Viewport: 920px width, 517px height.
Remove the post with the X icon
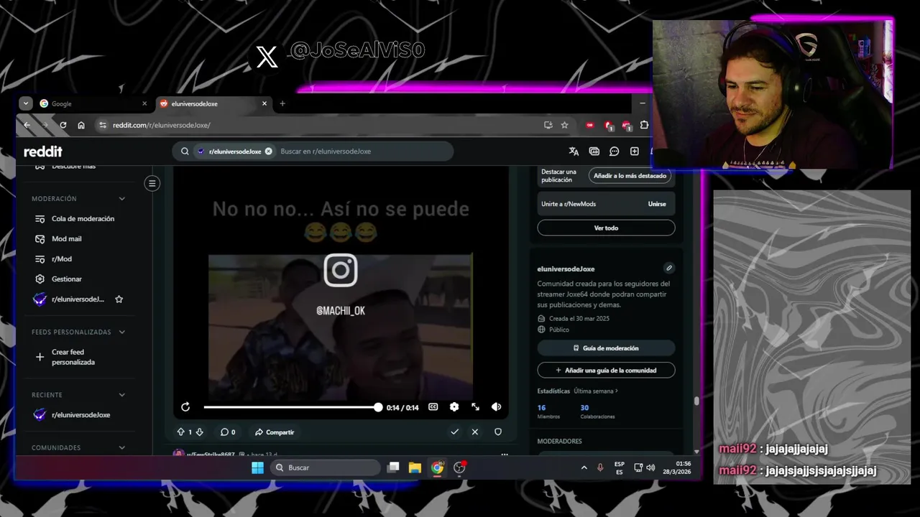click(474, 432)
